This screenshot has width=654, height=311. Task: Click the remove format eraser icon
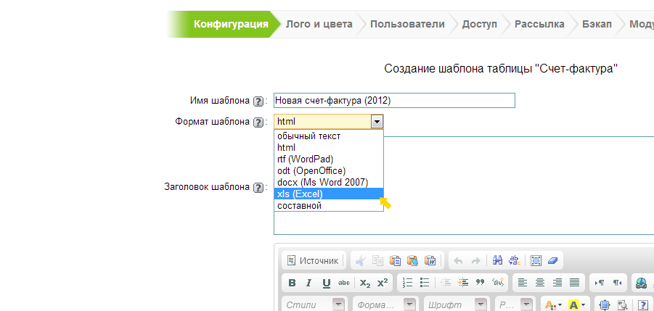(x=553, y=260)
